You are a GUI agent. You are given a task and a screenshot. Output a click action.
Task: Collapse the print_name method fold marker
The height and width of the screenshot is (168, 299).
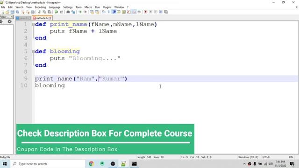tap(33, 24)
